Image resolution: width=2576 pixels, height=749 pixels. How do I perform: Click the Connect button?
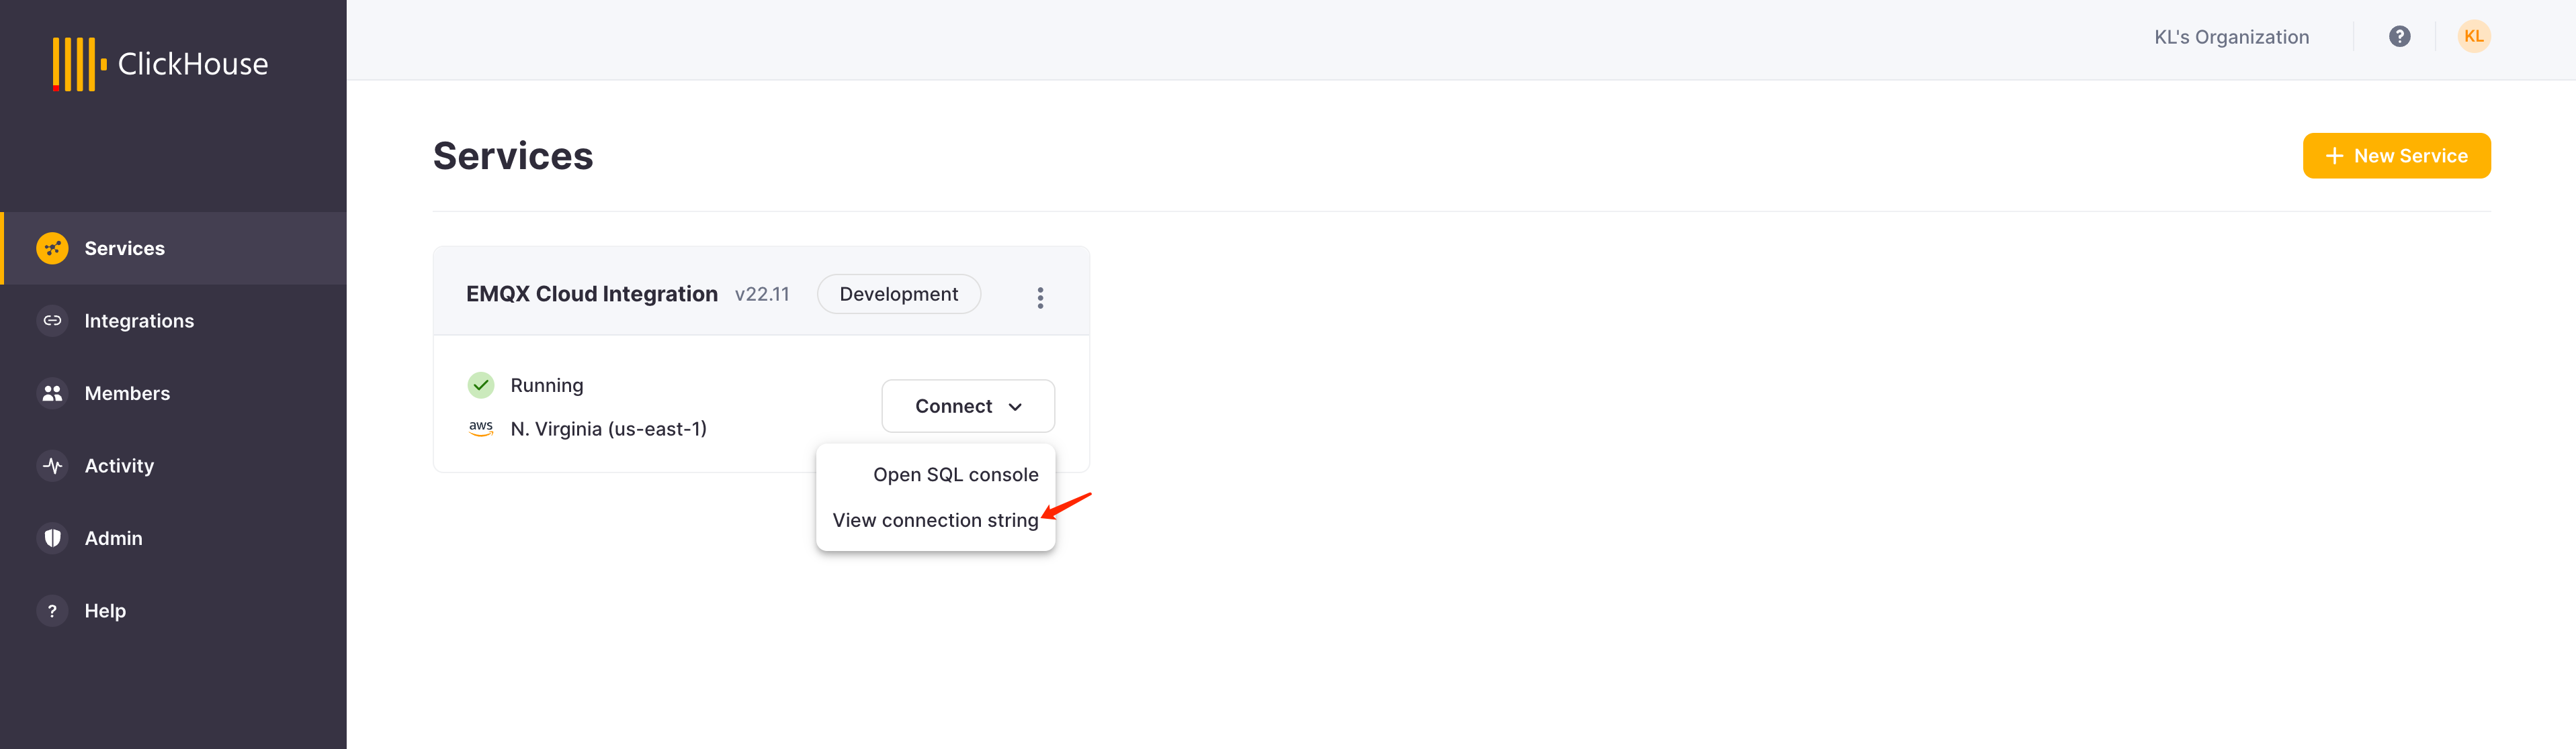pyautogui.click(x=968, y=405)
